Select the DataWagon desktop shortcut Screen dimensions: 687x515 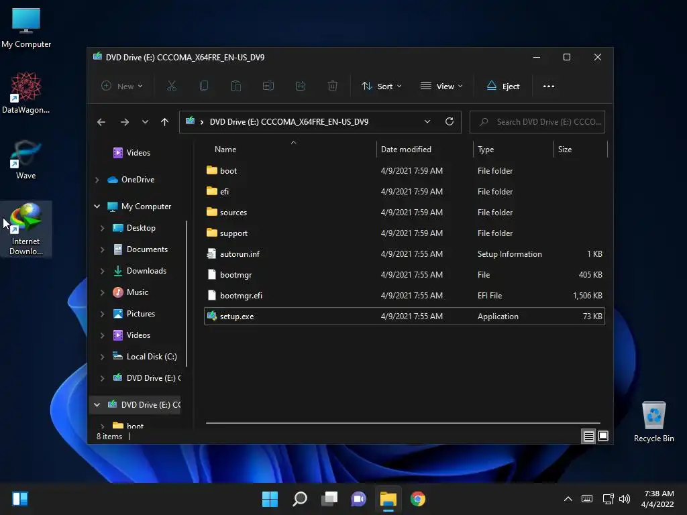point(26,93)
